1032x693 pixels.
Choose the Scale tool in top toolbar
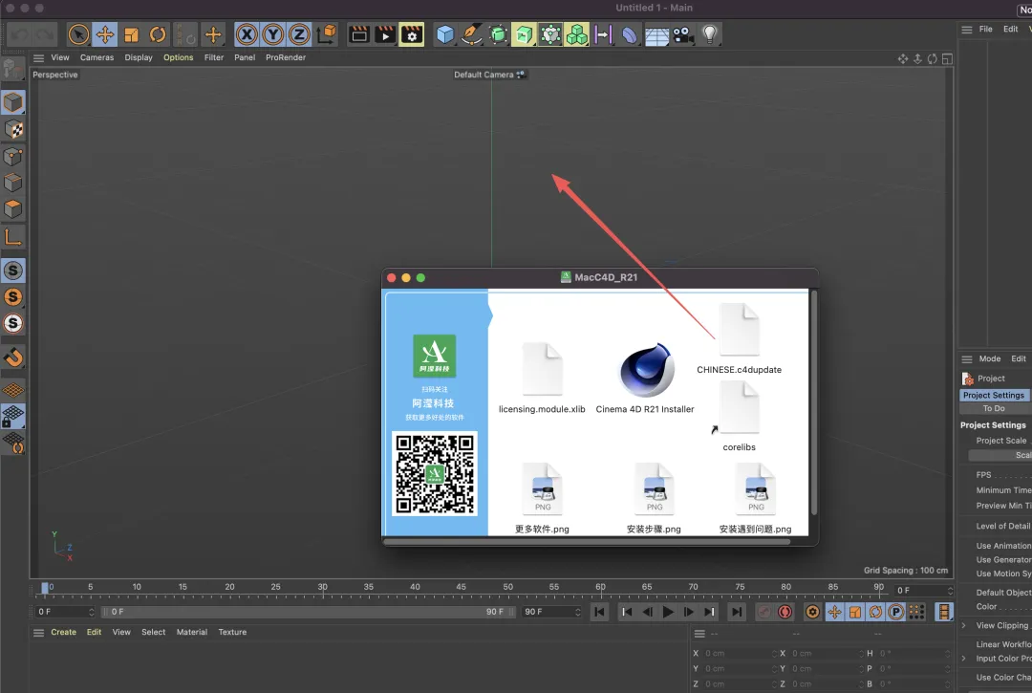(x=131, y=34)
